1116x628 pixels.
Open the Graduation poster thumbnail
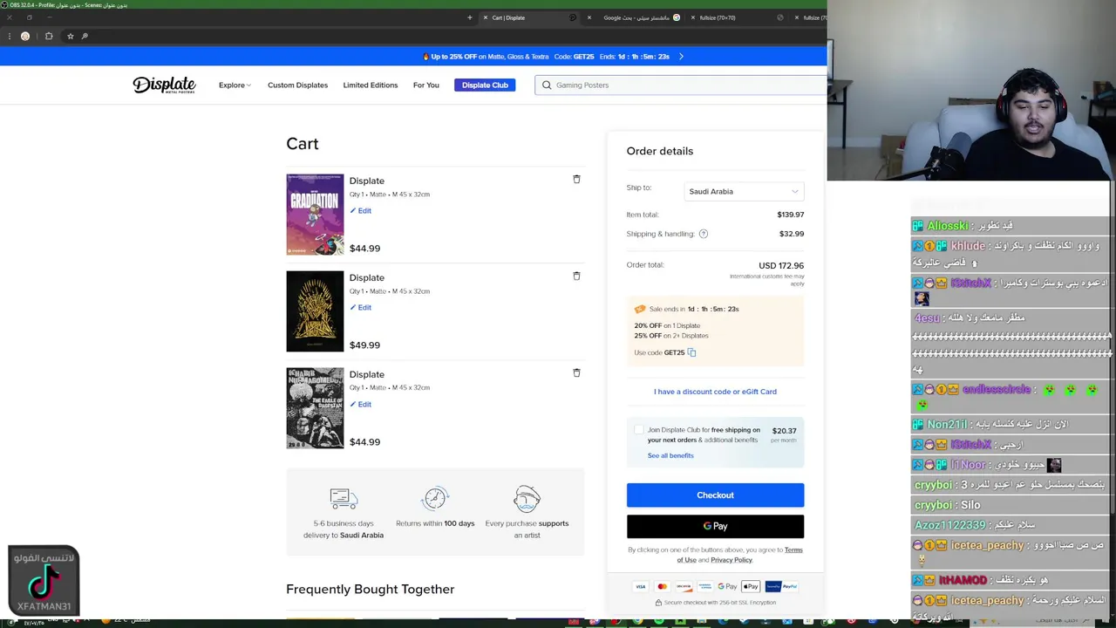click(x=315, y=215)
